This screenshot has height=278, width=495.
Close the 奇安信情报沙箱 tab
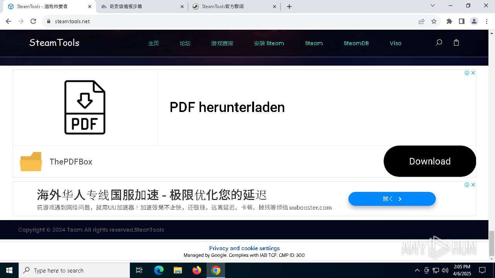point(183,7)
